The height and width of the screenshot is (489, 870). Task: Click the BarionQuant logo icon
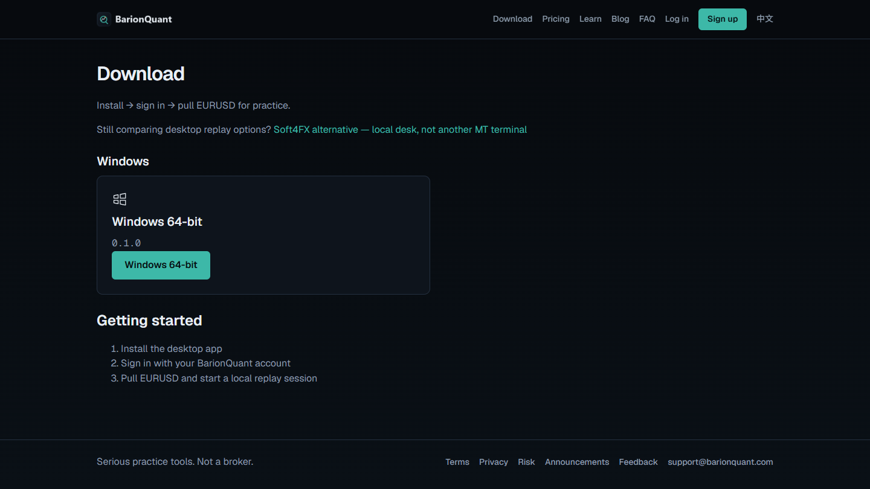[x=104, y=19]
